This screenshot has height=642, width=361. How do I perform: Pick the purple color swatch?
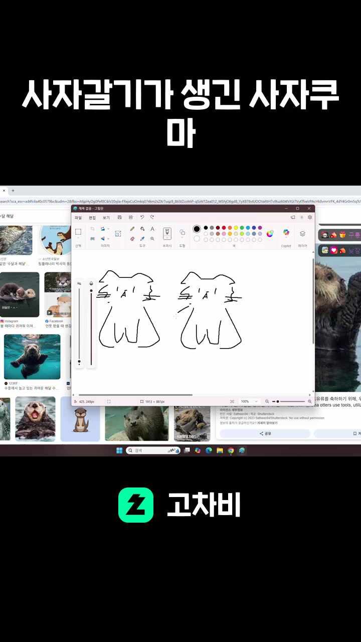pos(260,228)
